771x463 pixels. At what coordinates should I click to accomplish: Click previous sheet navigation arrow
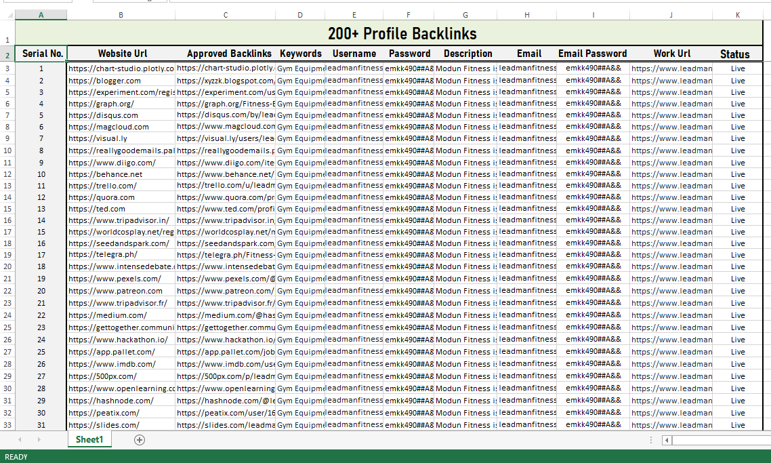pyautogui.click(x=20, y=440)
